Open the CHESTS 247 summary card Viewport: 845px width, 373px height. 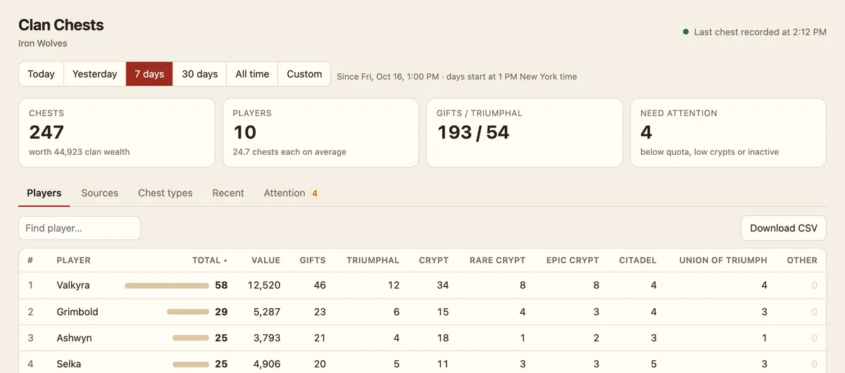tap(117, 132)
